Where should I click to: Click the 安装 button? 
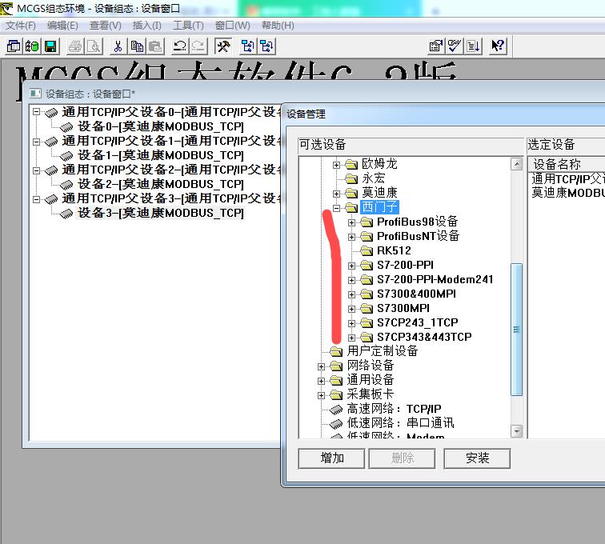[477, 458]
